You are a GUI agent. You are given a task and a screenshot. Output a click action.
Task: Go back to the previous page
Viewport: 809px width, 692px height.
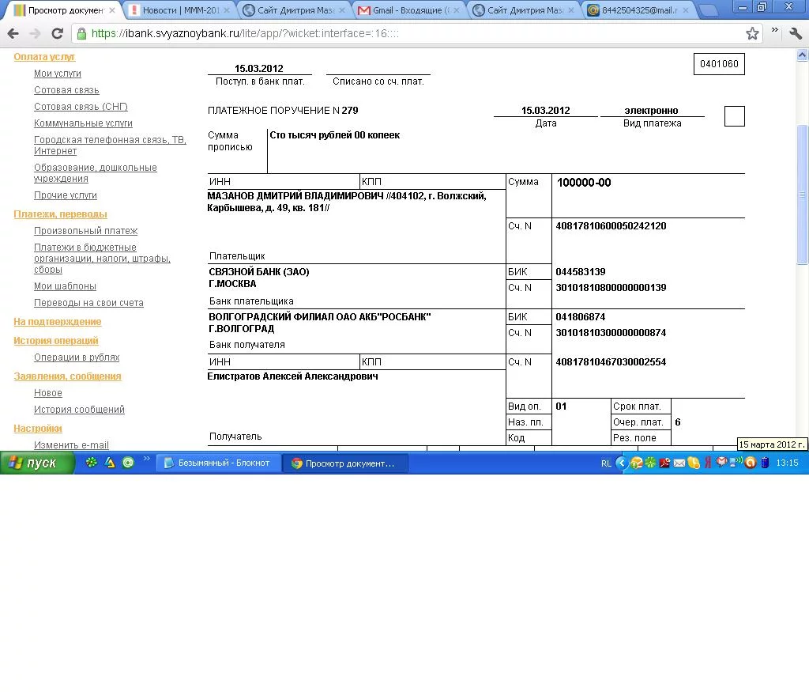tap(13, 33)
